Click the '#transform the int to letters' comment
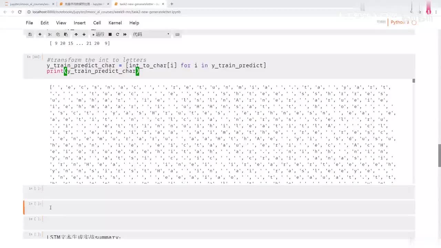Viewport: 441px width, 248px height. [x=96, y=60]
